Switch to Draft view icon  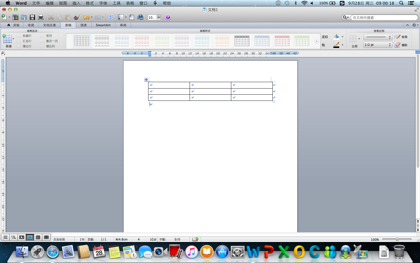click(x=5, y=237)
